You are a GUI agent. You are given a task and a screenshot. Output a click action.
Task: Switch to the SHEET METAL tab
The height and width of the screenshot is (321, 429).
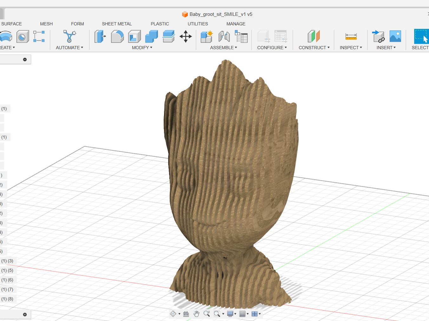click(117, 24)
